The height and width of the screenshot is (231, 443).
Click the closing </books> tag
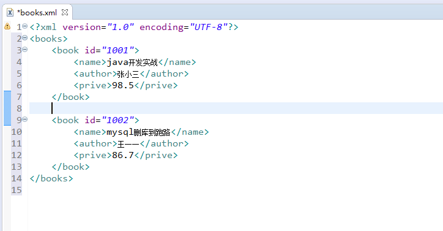coord(51,179)
